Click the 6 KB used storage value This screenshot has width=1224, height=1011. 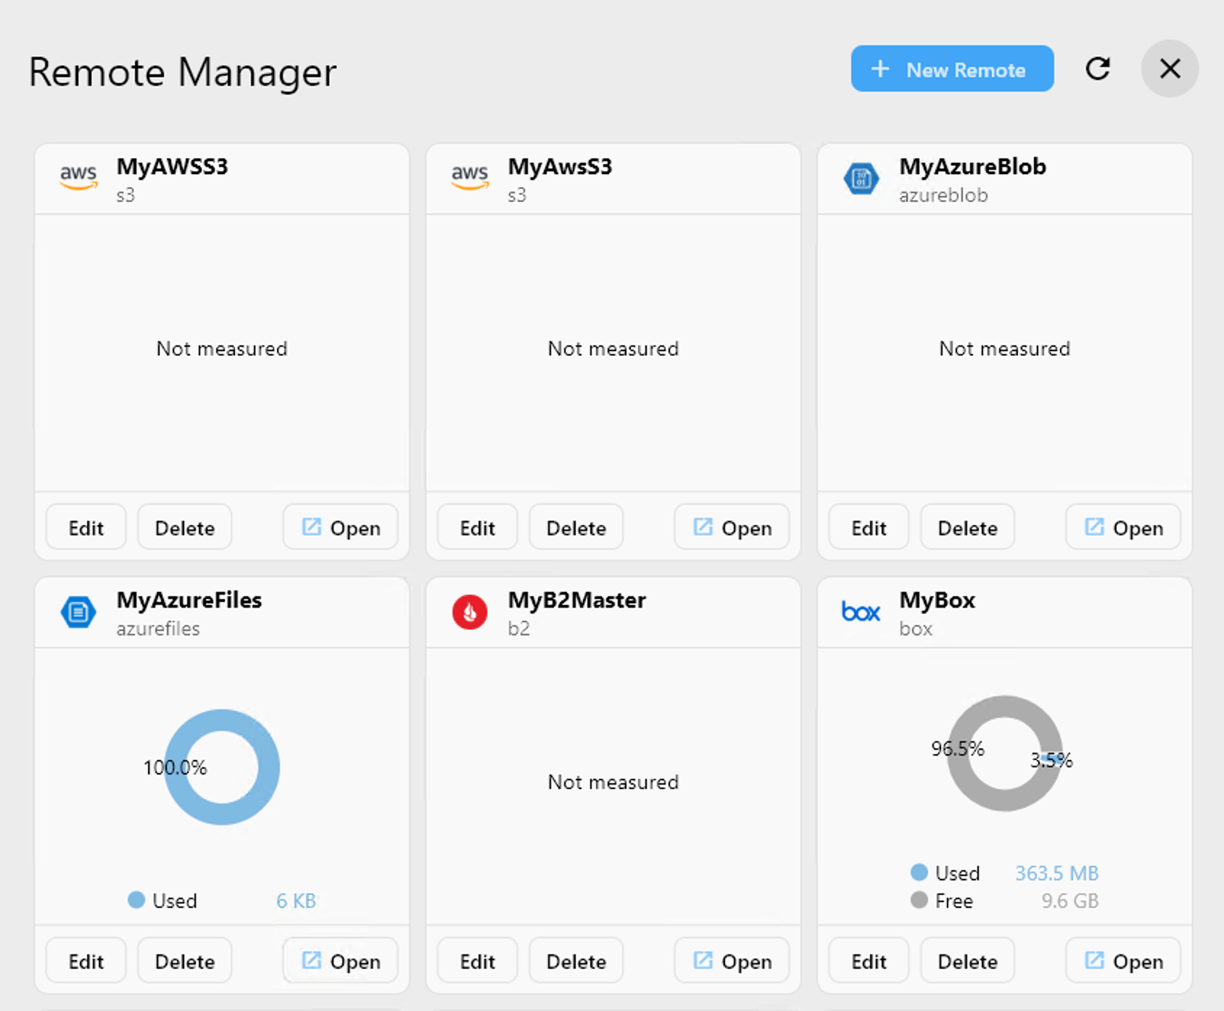point(296,900)
